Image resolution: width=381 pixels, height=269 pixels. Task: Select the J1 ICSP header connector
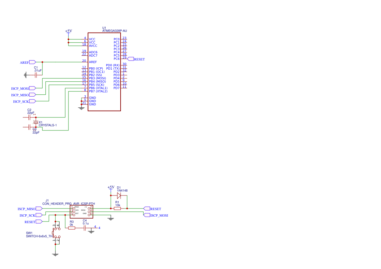[81, 210]
